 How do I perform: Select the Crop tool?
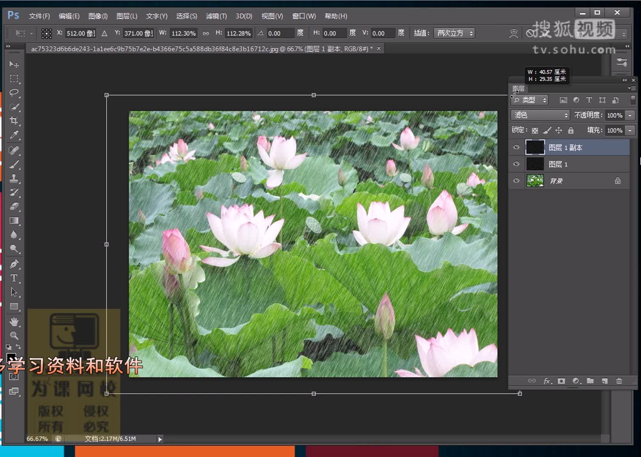pos(14,121)
